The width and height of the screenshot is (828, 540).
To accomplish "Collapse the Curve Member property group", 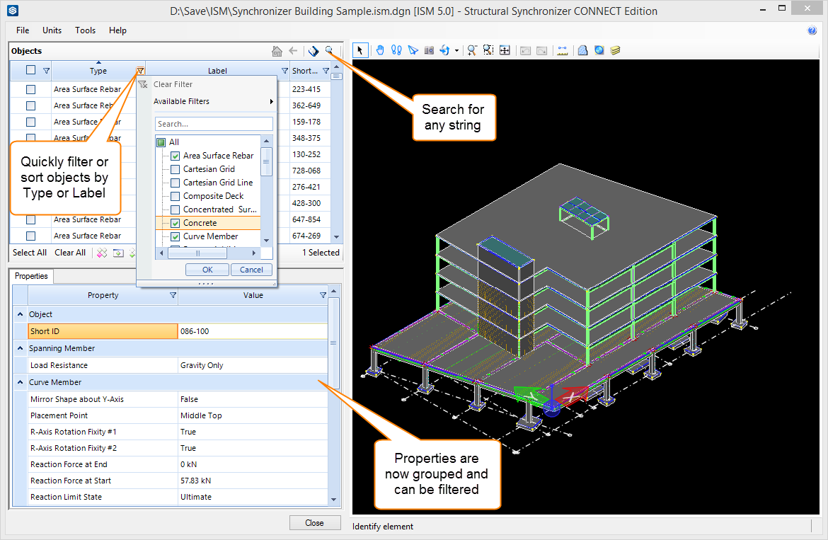I will pyautogui.click(x=19, y=382).
